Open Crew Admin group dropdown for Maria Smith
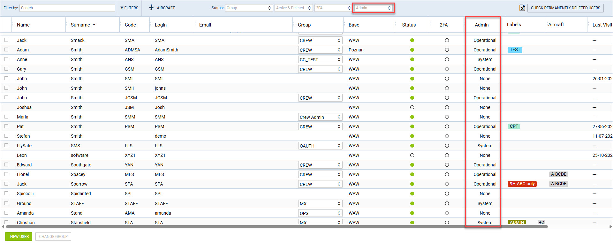This screenshot has height=244, width=613. 320,117
